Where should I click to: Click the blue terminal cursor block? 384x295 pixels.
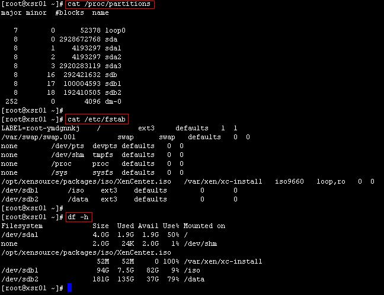point(70,288)
